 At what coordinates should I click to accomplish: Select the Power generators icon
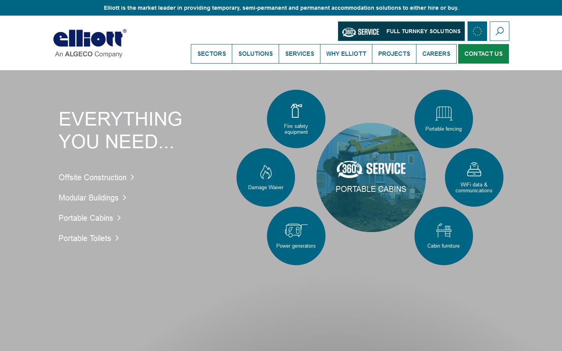[296, 230]
